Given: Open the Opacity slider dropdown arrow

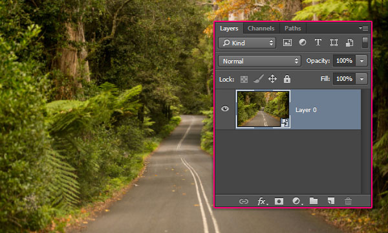Looking at the screenshot, I should (361, 61).
